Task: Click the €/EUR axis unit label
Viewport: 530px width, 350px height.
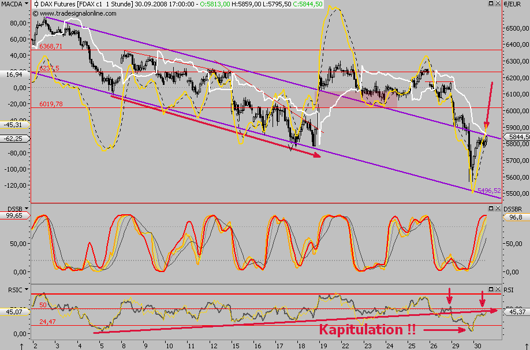Action: coord(513,4)
